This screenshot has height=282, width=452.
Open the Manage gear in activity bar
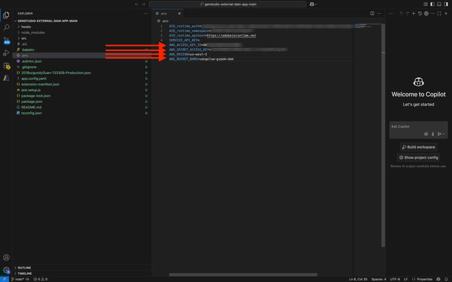pos(6,270)
